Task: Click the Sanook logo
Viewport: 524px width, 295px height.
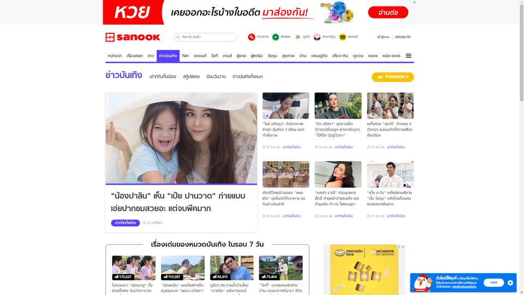Action: click(133, 37)
